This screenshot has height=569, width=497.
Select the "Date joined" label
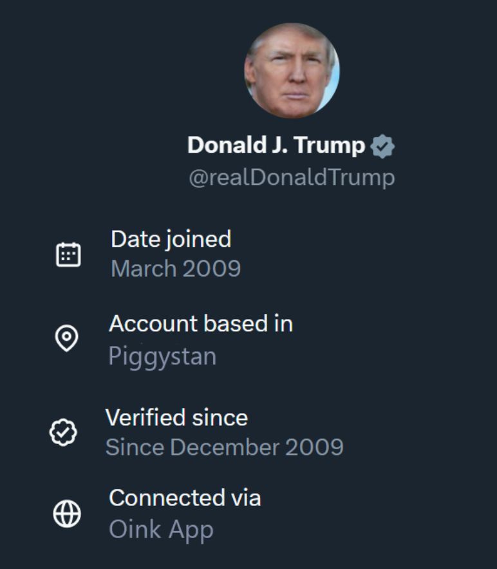[171, 239]
